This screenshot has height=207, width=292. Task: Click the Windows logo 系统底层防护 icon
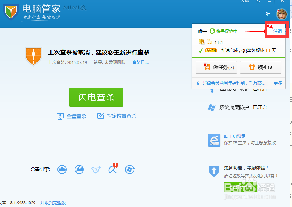[x=212, y=108]
